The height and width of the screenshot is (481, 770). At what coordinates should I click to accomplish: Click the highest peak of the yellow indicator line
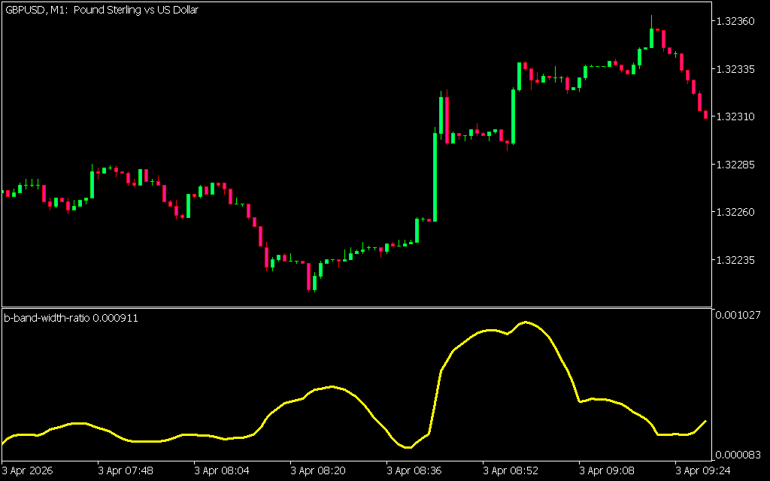(x=525, y=322)
